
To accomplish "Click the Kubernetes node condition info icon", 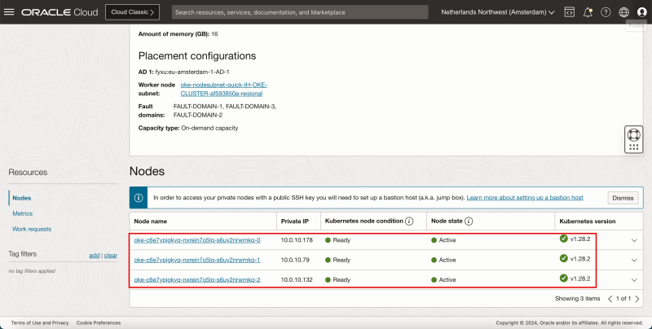I will [409, 221].
